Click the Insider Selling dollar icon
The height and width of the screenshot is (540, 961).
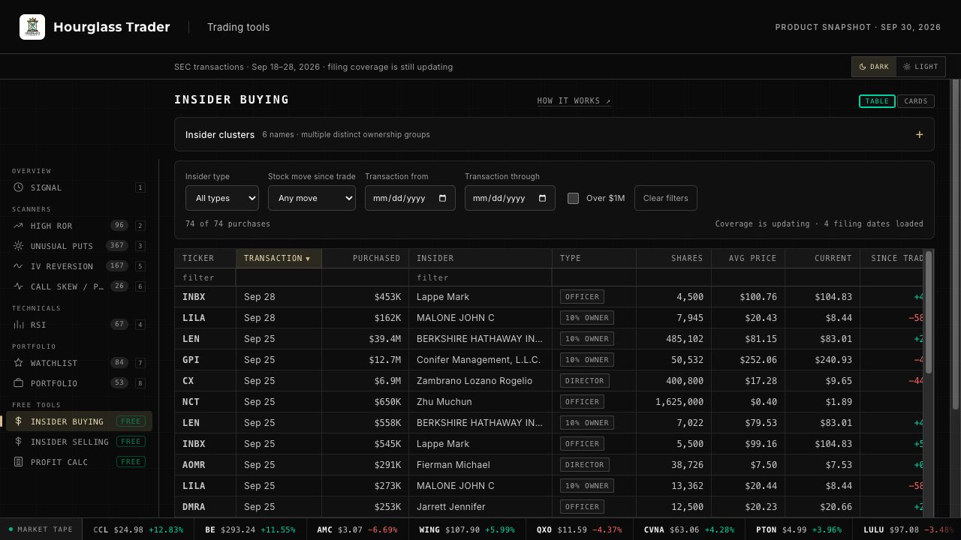[18, 442]
